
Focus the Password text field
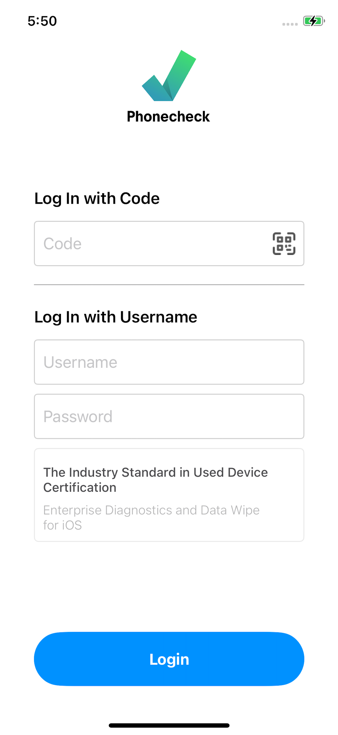(x=169, y=416)
